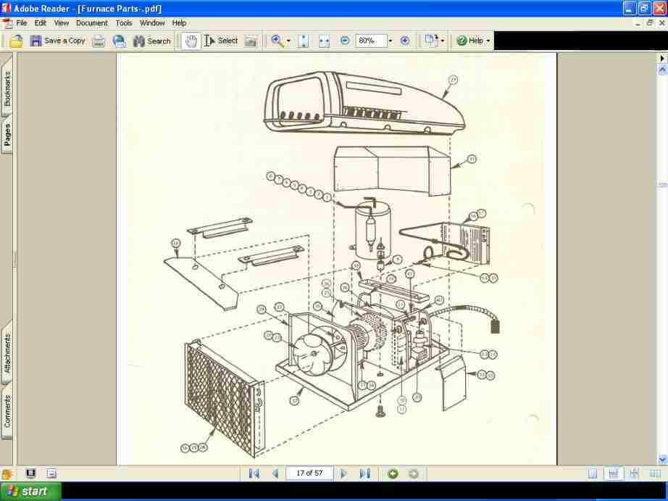Image resolution: width=668 pixels, height=501 pixels.
Task: Click the Snapshot tool camera icon
Action: coord(251,41)
